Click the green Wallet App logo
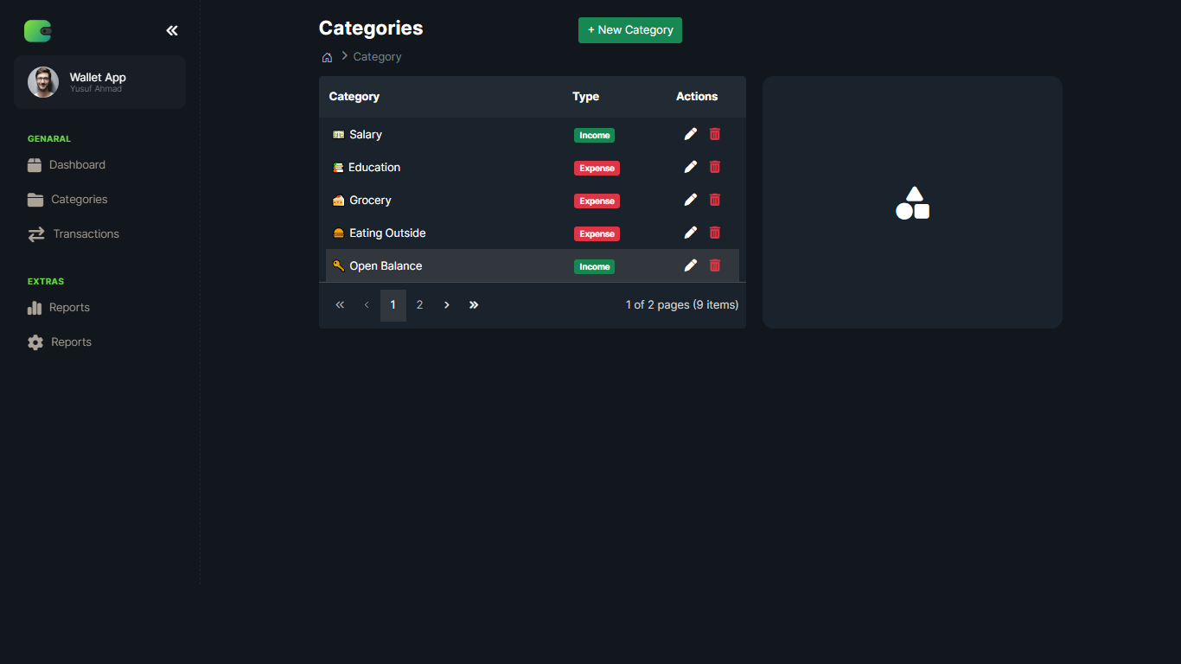The width and height of the screenshot is (1181, 664). click(x=37, y=30)
